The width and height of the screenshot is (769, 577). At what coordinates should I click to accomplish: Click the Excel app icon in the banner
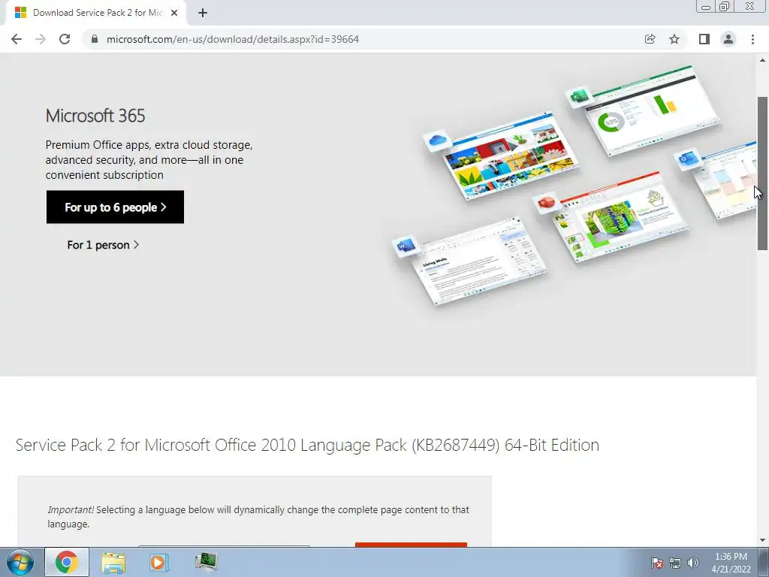(579, 96)
